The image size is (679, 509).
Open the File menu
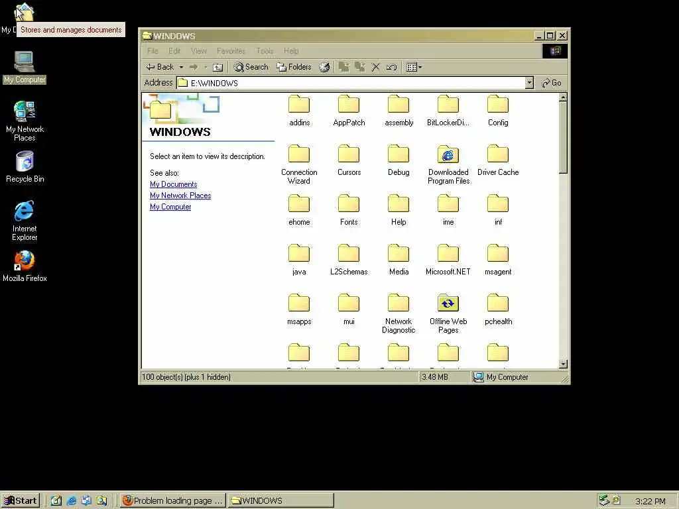coord(153,51)
